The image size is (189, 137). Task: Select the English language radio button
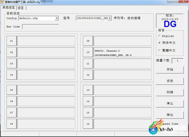pos(159,36)
